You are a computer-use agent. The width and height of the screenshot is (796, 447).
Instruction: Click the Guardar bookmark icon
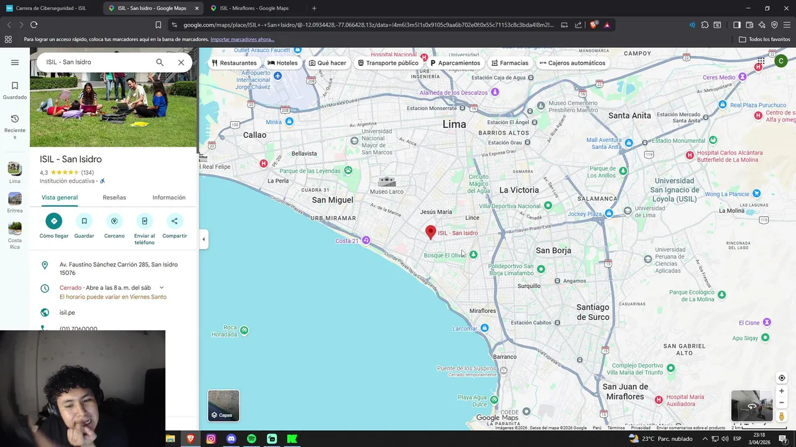click(x=84, y=221)
